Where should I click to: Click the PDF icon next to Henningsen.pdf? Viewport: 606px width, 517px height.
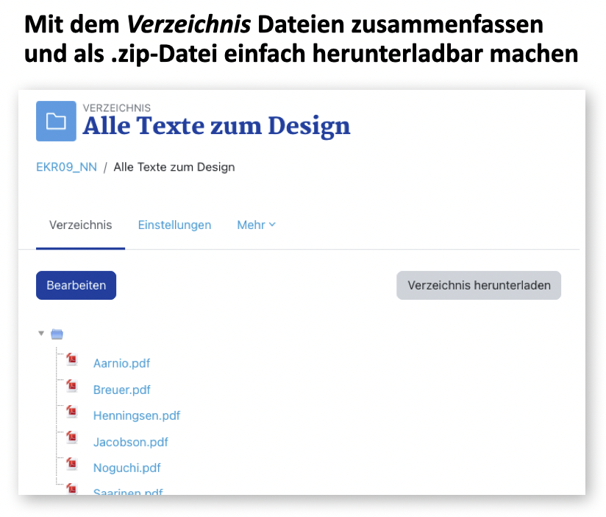point(72,412)
